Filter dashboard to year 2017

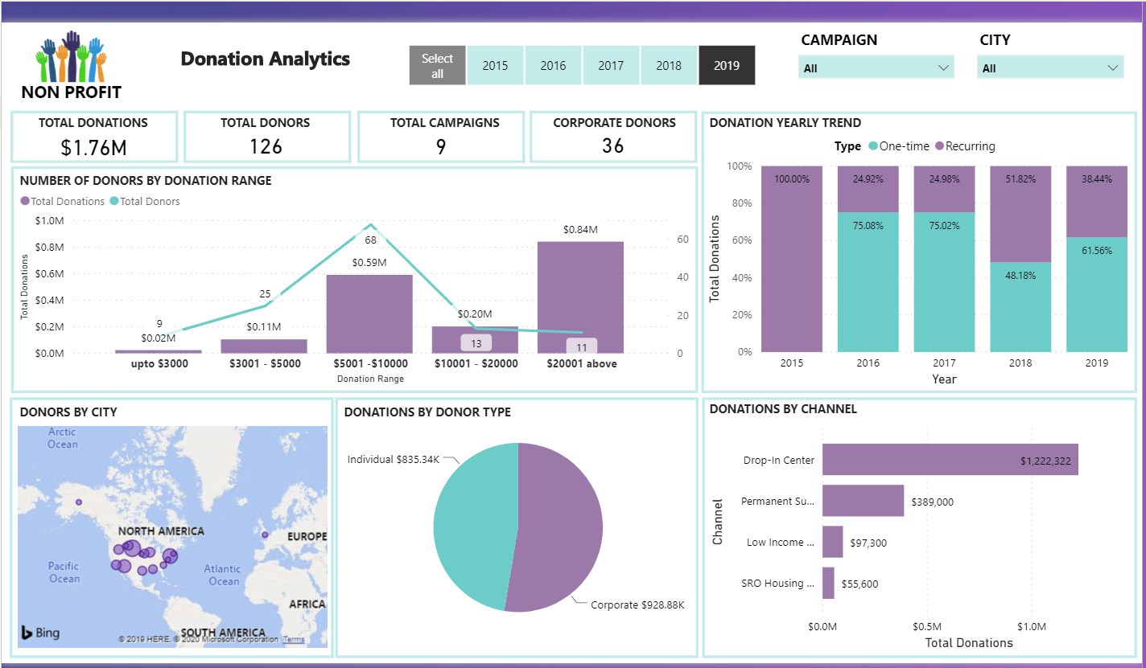(611, 65)
